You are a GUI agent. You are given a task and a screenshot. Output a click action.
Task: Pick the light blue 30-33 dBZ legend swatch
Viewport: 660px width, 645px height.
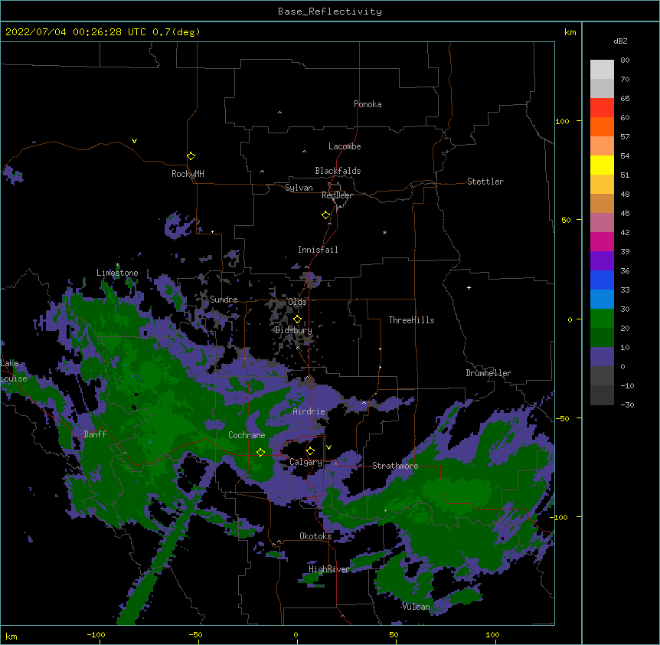(x=602, y=299)
